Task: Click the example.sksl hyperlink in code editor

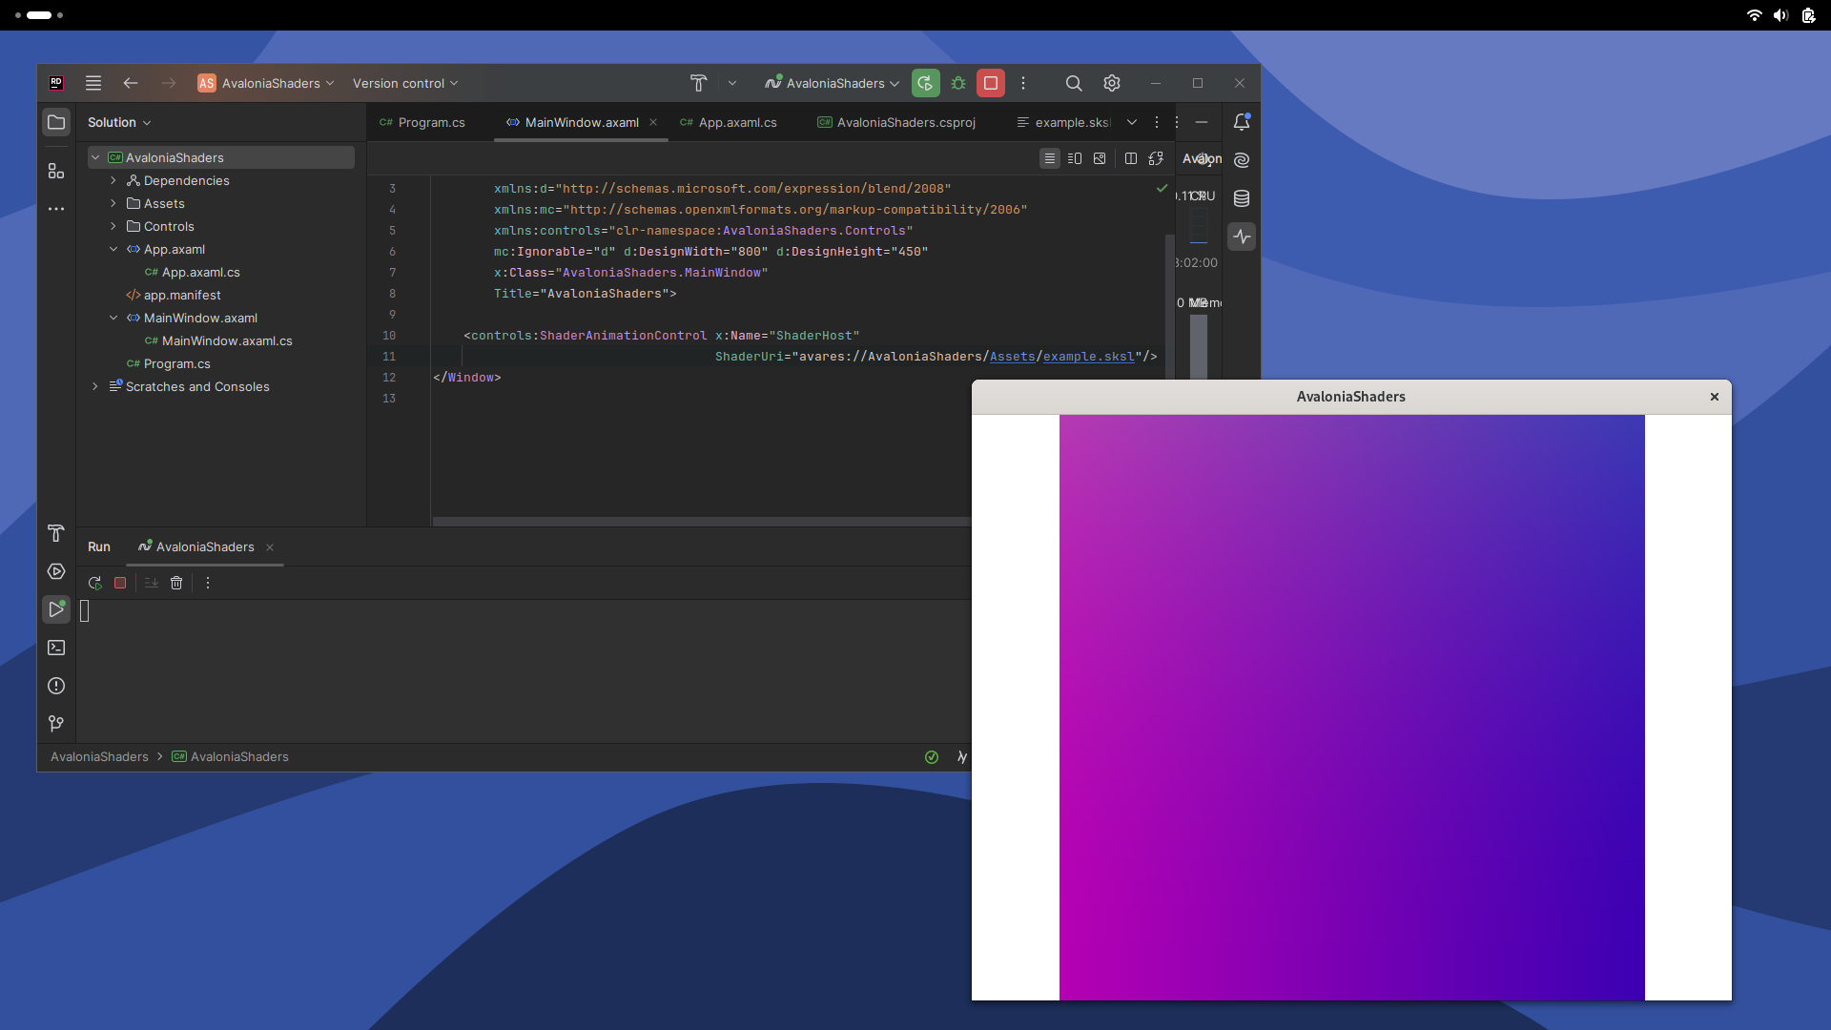Action: click(x=1089, y=356)
